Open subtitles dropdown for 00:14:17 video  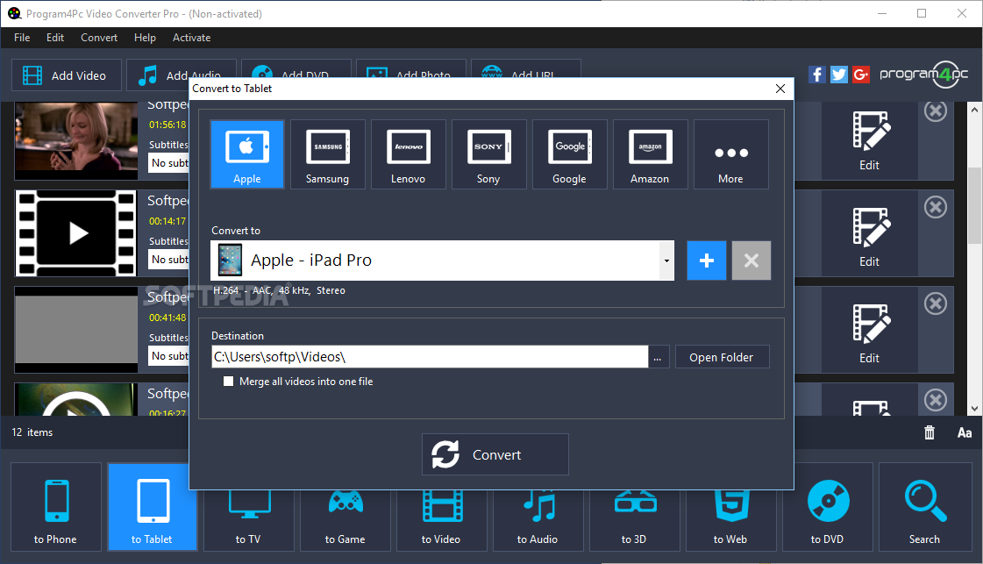tap(168, 260)
